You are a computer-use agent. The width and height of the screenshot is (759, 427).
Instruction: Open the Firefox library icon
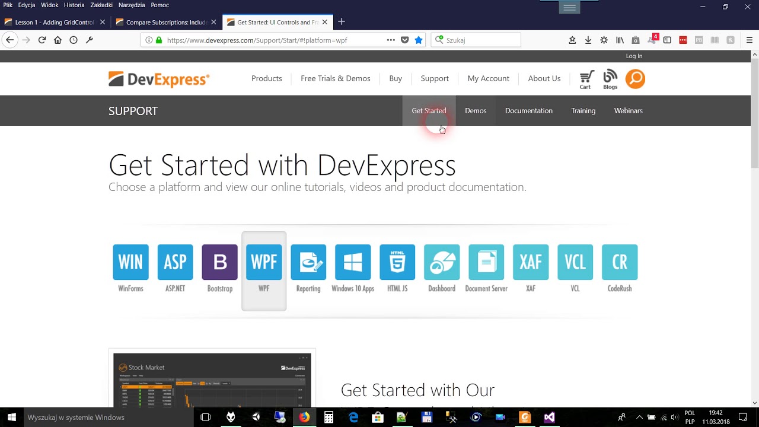point(620,40)
